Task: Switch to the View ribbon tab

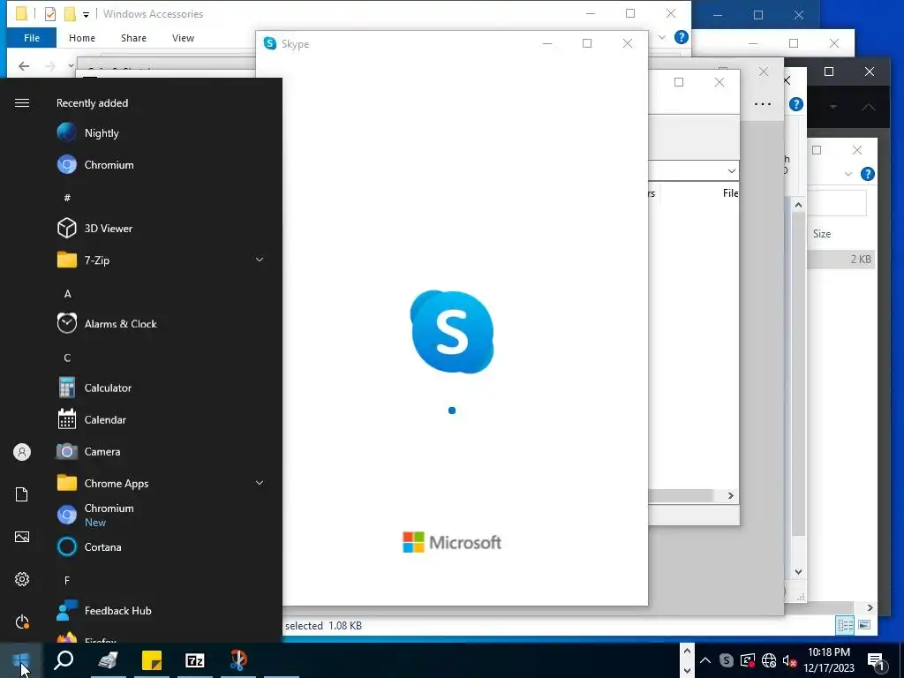Action: pos(183,38)
